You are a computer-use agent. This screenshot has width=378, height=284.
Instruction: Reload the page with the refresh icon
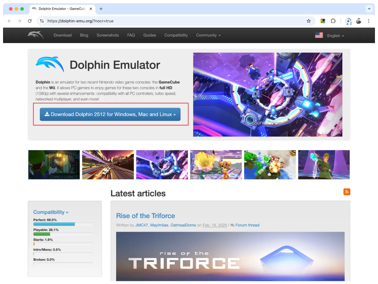coord(30,21)
